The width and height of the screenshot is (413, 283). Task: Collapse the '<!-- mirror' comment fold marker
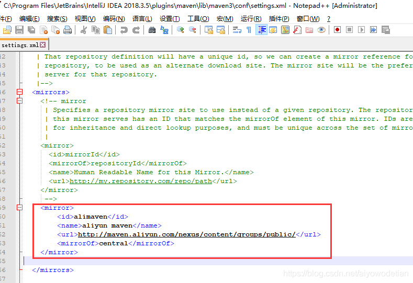point(19,101)
